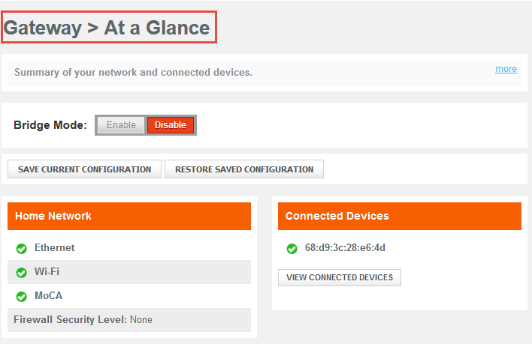Image resolution: width=532 pixels, height=344 pixels.
Task: Click the "Gateway > At a Glance" heading
Action: (x=107, y=28)
